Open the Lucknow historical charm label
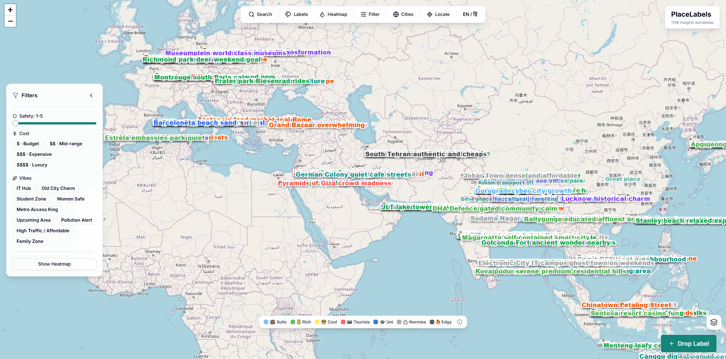 click(x=605, y=199)
